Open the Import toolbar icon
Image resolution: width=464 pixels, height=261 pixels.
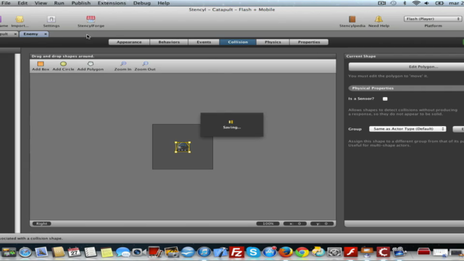click(x=20, y=21)
